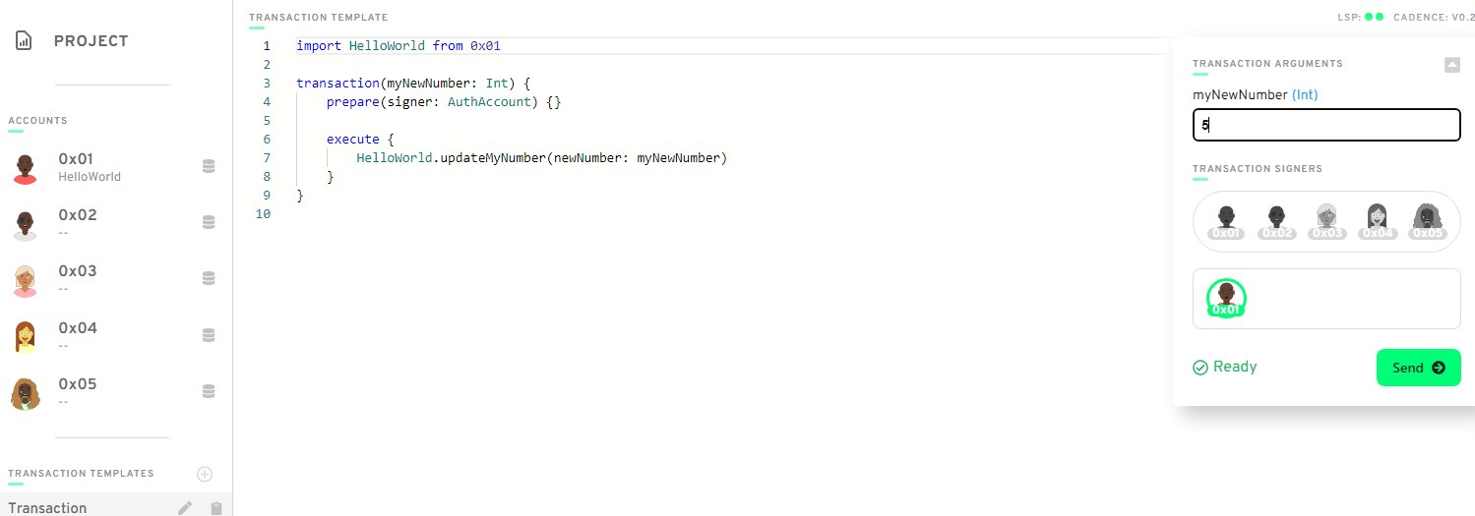1475x516 pixels.
Task: Remove the selected green 0x01 signer
Action: point(1226,298)
